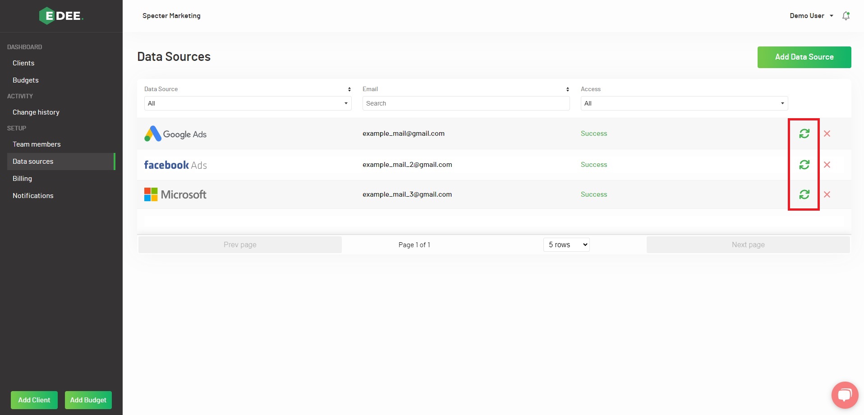Open the notifications bell

pyautogui.click(x=846, y=16)
